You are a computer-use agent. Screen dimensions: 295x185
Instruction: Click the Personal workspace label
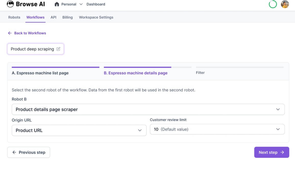pyautogui.click(x=69, y=4)
